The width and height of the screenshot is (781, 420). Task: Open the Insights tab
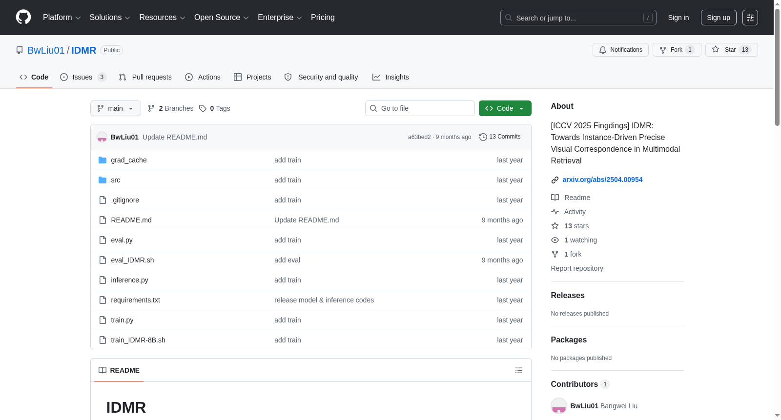(390, 77)
